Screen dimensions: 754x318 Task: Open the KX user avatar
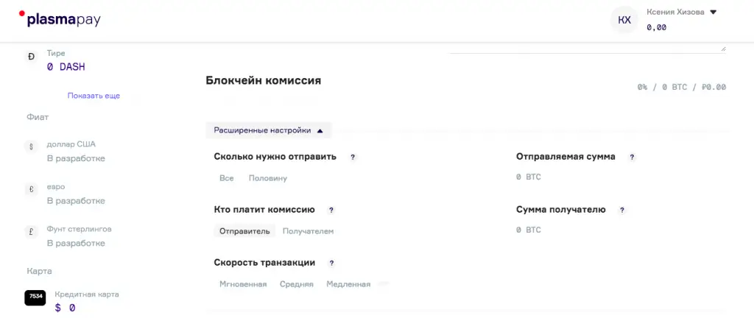pos(624,20)
